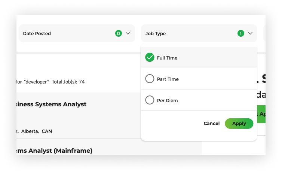Uncheck the Full Time green checkmark
This screenshot has height=173, width=282.
(150, 58)
